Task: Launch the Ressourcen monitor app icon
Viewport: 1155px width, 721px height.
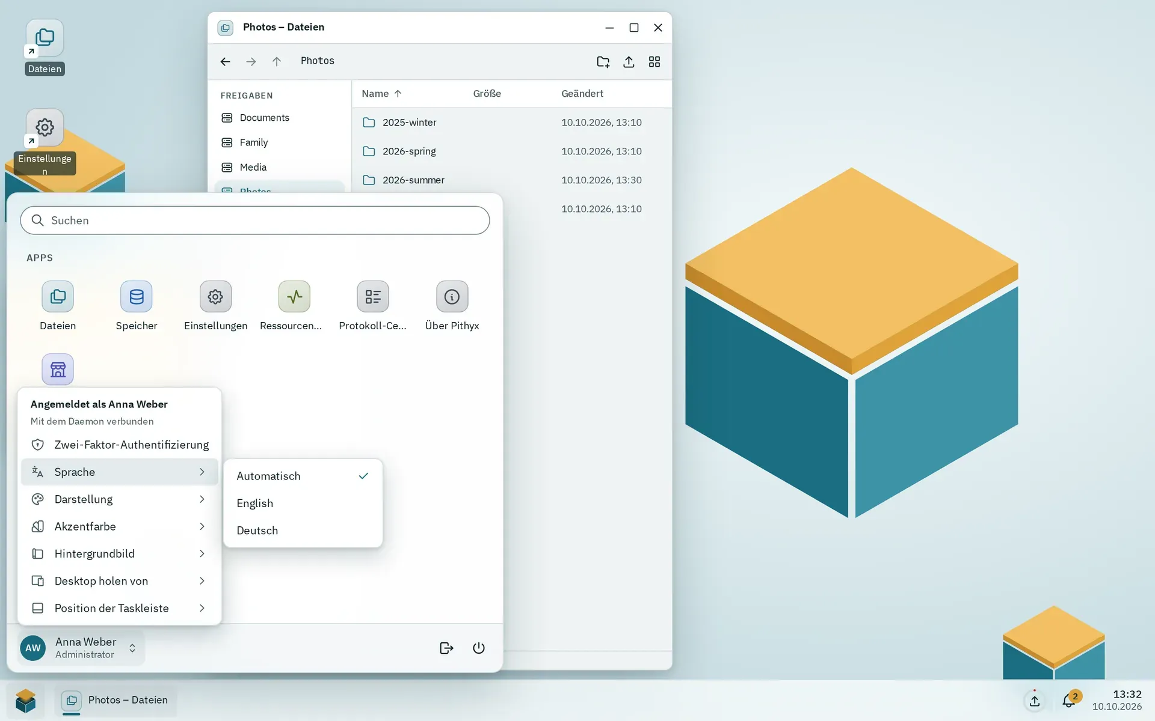Action: 294,297
